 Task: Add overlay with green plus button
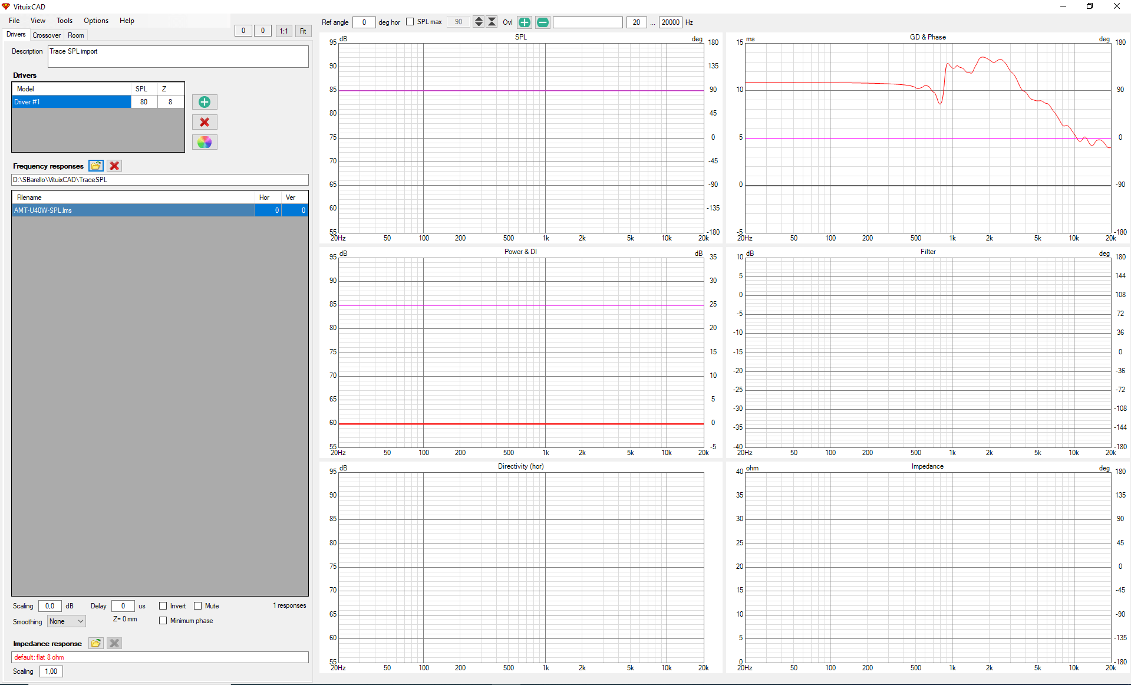tap(524, 22)
